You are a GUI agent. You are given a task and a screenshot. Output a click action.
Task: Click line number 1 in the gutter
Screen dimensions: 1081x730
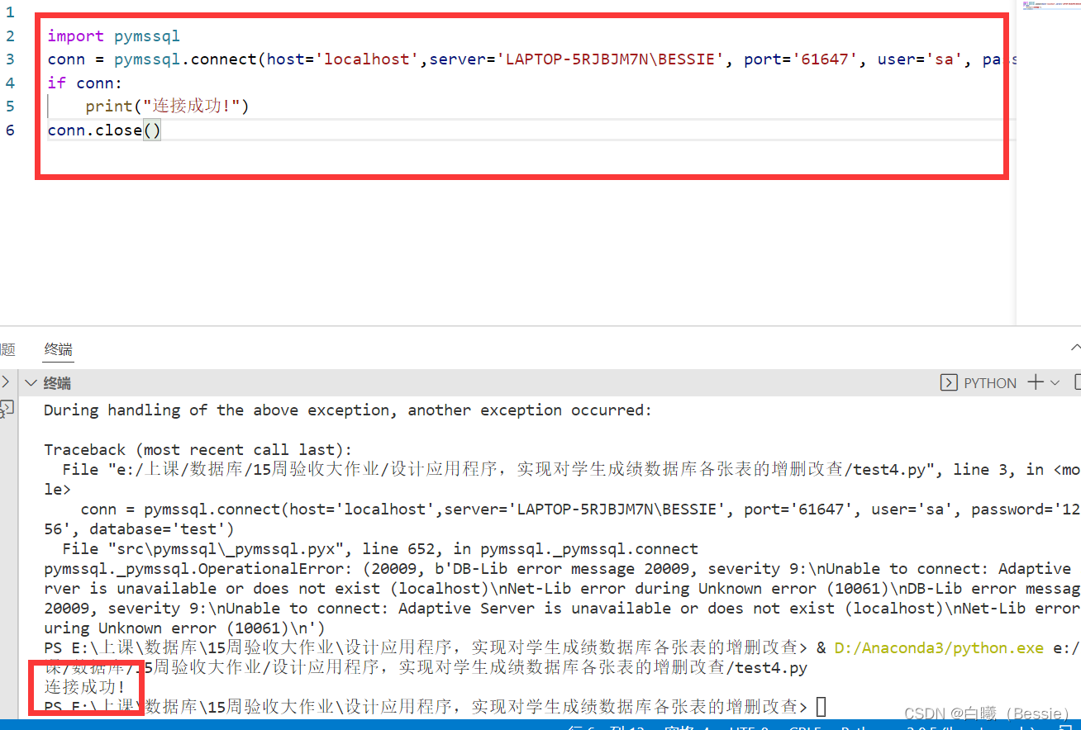coord(10,12)
